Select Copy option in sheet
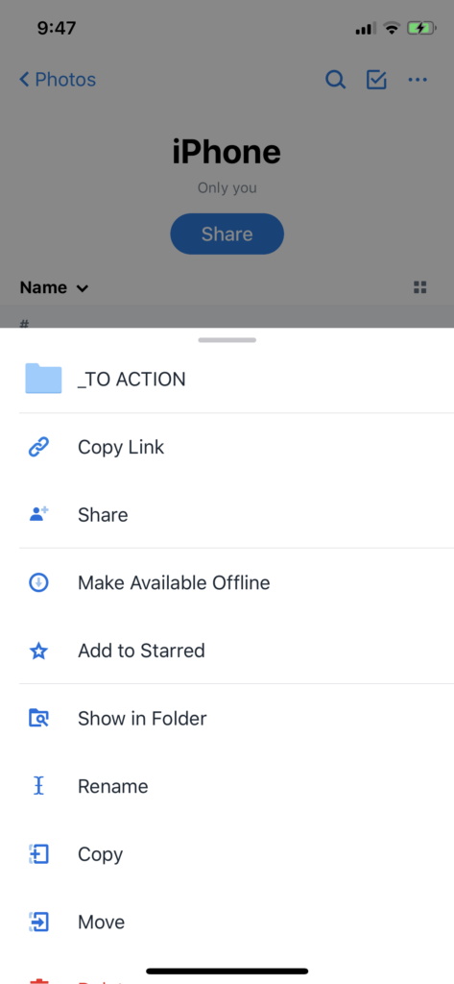The image size is (454, 984). [101, 854]
